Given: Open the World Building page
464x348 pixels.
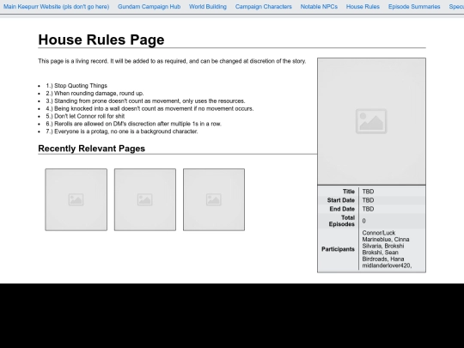Looking at the screenshot, I should [x=208, y=7].
